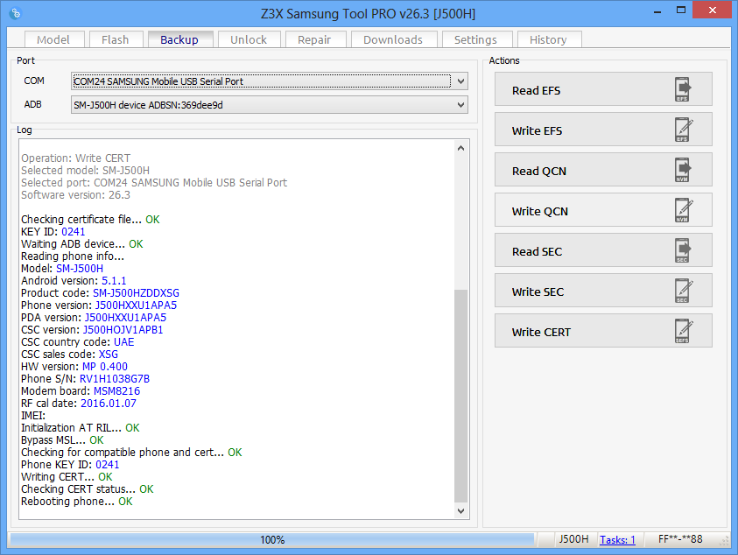Click Phone version J500HXXU1APA5 value
The height and width of the screenshot is (555, 738).
pyautogui.click(x=136, y=305)
